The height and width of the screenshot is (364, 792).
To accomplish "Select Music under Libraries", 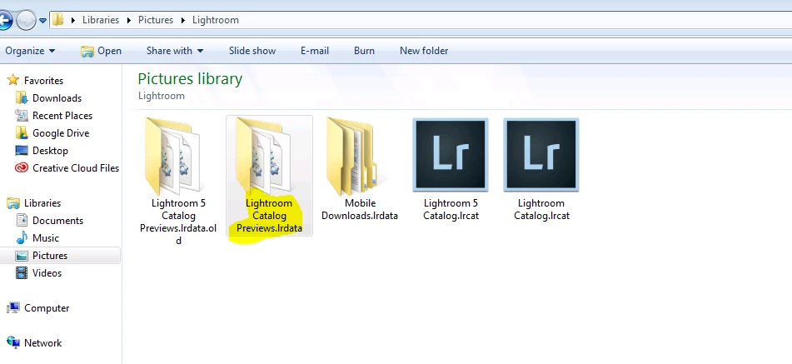I will coord(46,237).
